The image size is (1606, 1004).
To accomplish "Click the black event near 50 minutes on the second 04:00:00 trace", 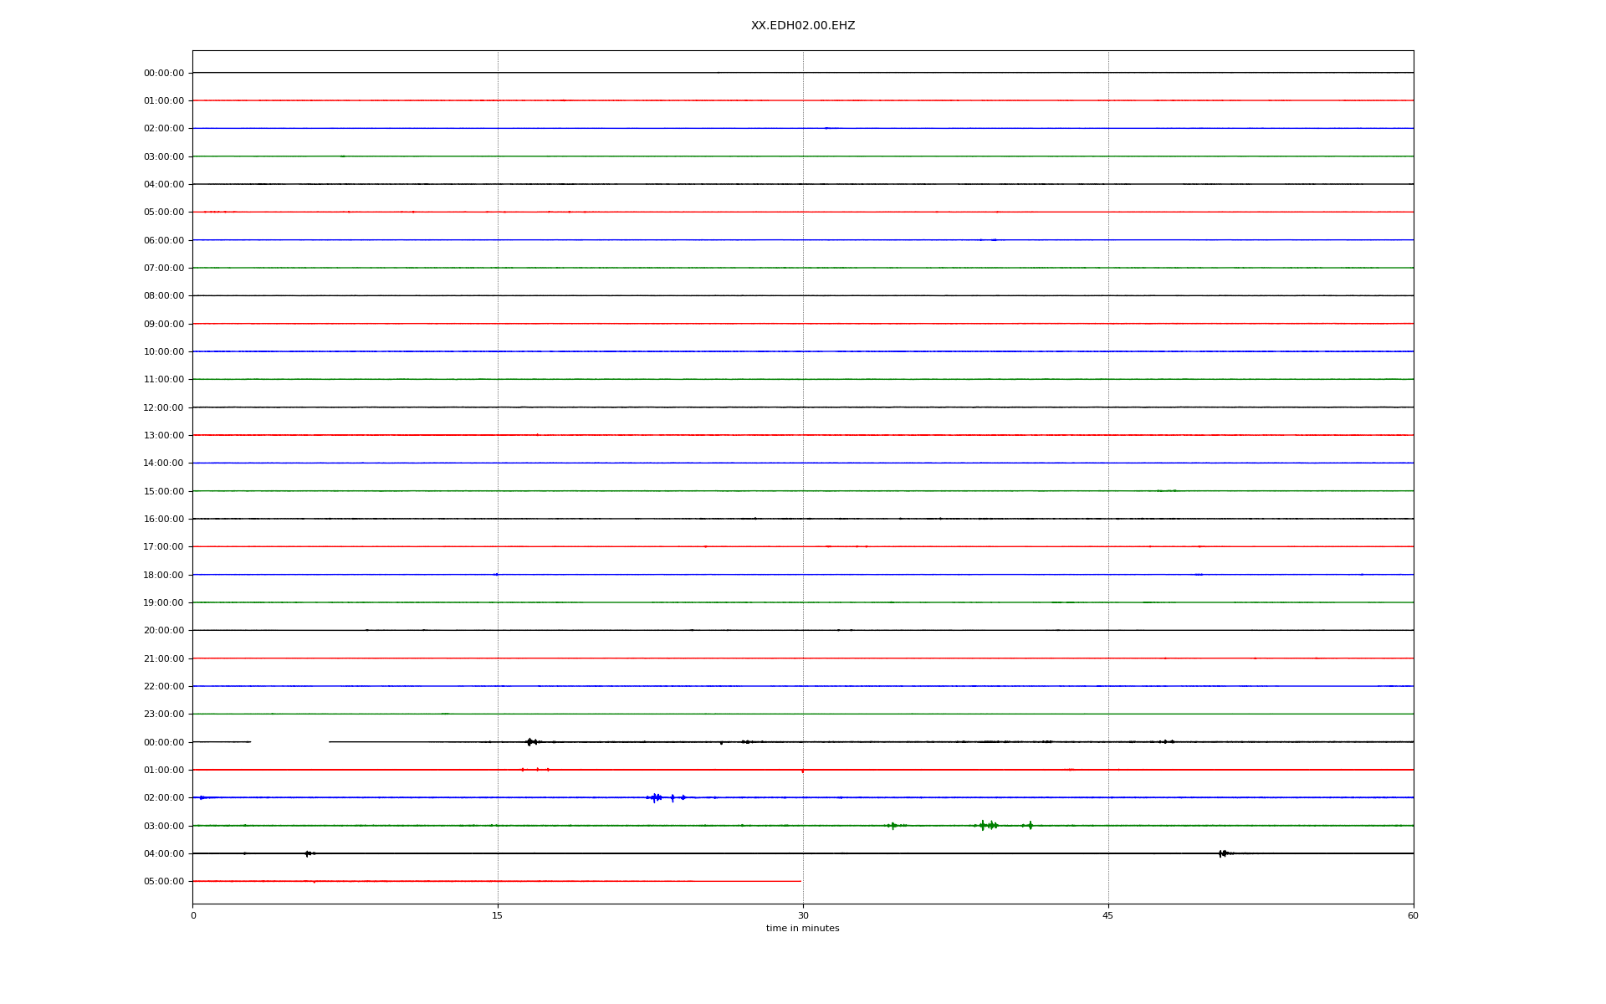I will point(1223,853).
